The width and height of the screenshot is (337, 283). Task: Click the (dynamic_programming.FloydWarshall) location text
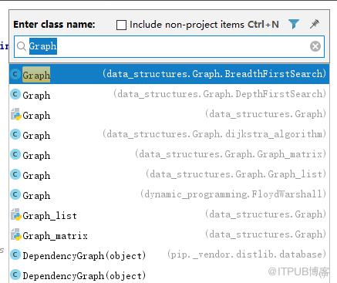(x=233, y=194)
